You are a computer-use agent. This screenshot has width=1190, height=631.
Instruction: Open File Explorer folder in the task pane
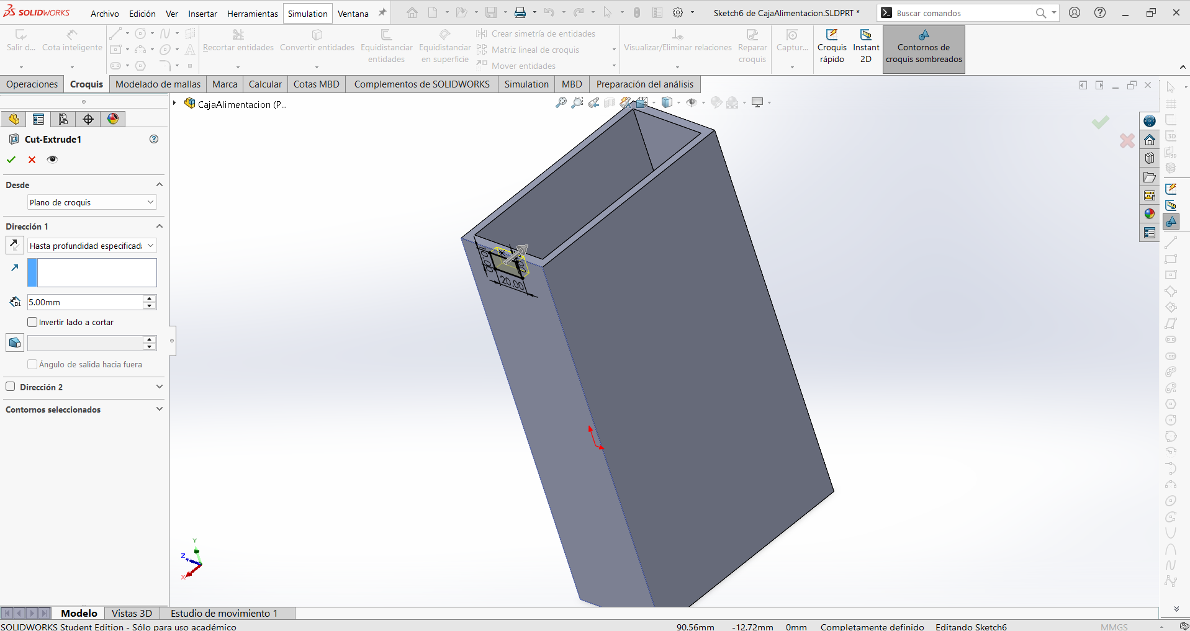[x=1150, y=177]
